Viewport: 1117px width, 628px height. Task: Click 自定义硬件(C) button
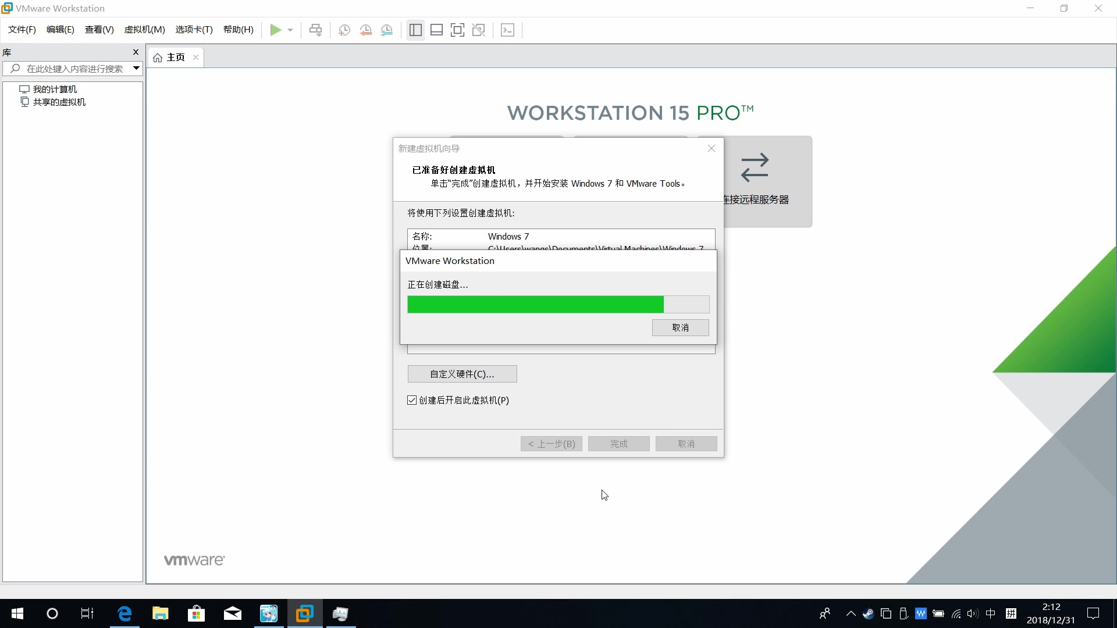coord(462,374)
